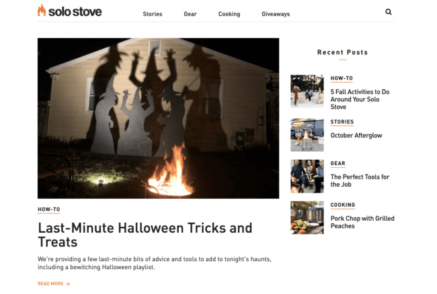The height and width of the screenshot is (294, 437).
Task: Click the HOW-TO tag under featured image
Action: tap(48, 209)
